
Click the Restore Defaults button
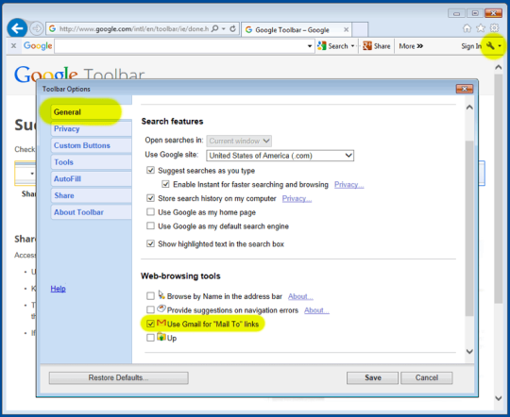(119, 377)
